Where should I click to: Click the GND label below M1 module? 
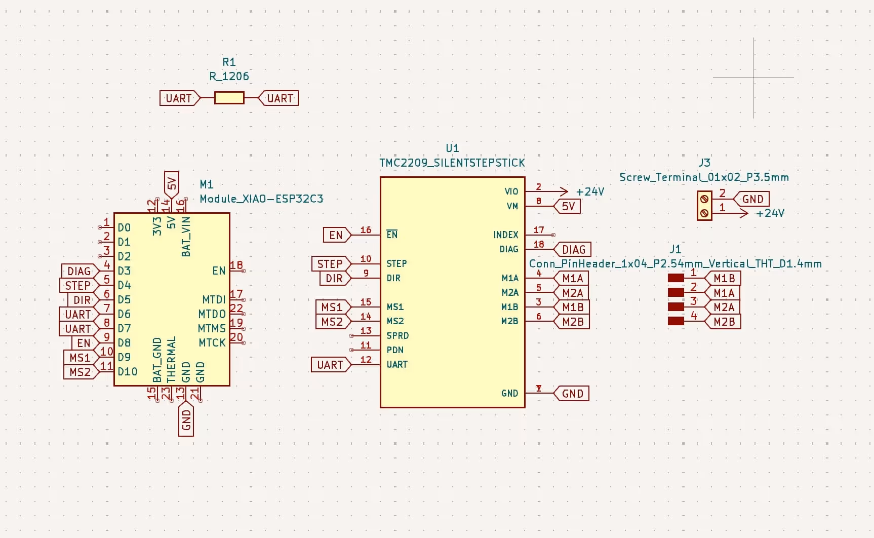point(186,418)
